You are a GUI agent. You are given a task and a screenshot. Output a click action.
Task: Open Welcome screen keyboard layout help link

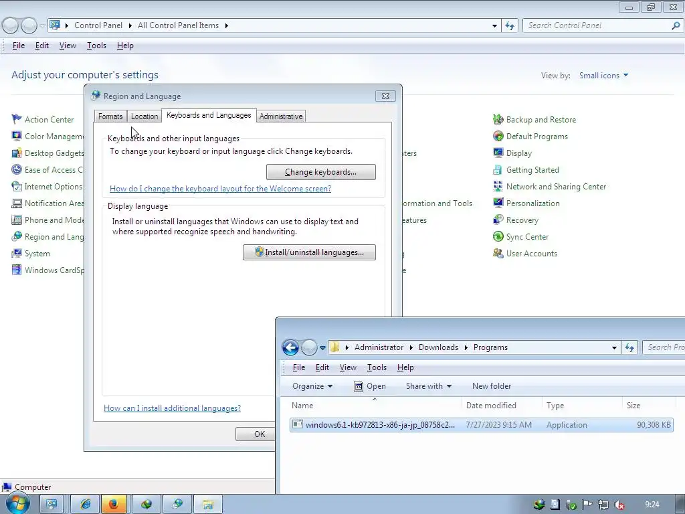[x=220, y=188]
